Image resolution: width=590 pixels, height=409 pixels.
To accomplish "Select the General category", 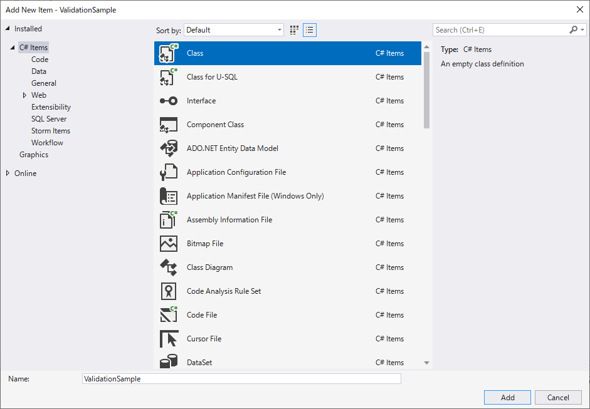I will (x=44, y=83).
